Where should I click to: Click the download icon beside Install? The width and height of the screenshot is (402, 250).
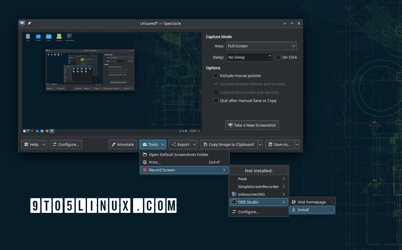[x=294, y=210]
